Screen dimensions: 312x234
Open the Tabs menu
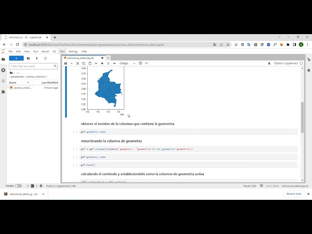(62, 51)
